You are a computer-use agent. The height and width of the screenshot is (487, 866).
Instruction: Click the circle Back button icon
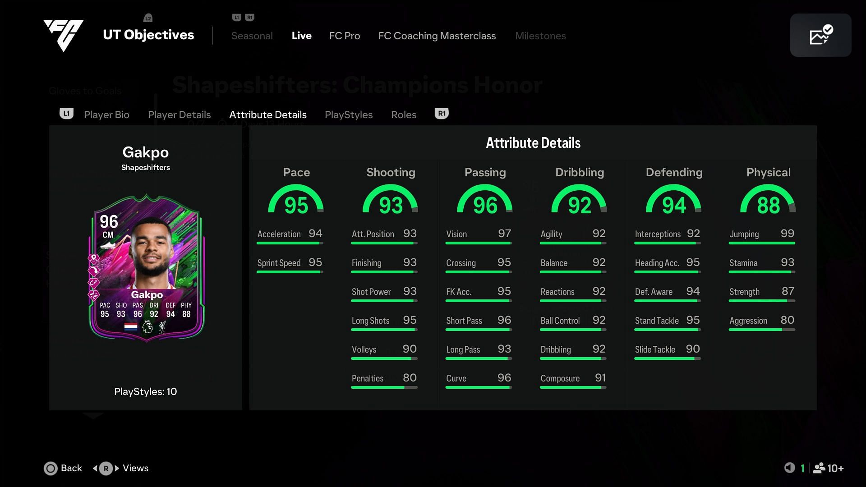[51, 469]
